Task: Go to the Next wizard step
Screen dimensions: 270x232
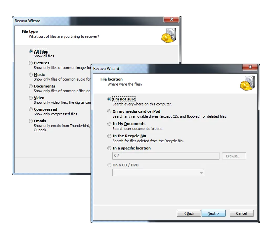Action: [x=213, y=213]
